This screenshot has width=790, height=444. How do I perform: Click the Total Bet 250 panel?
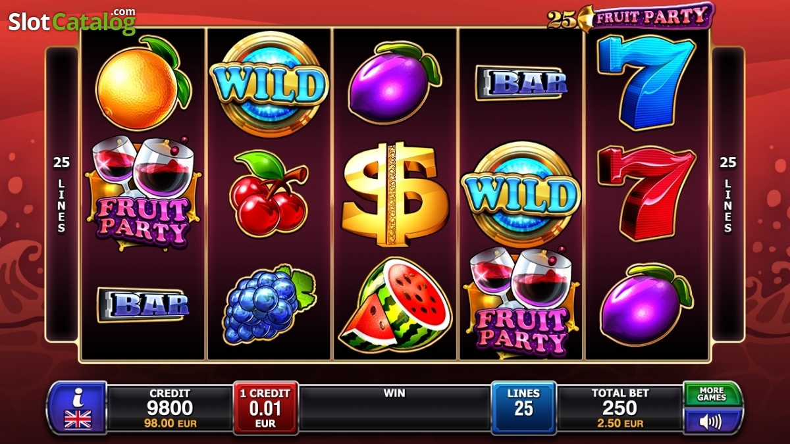click(619, 408)
